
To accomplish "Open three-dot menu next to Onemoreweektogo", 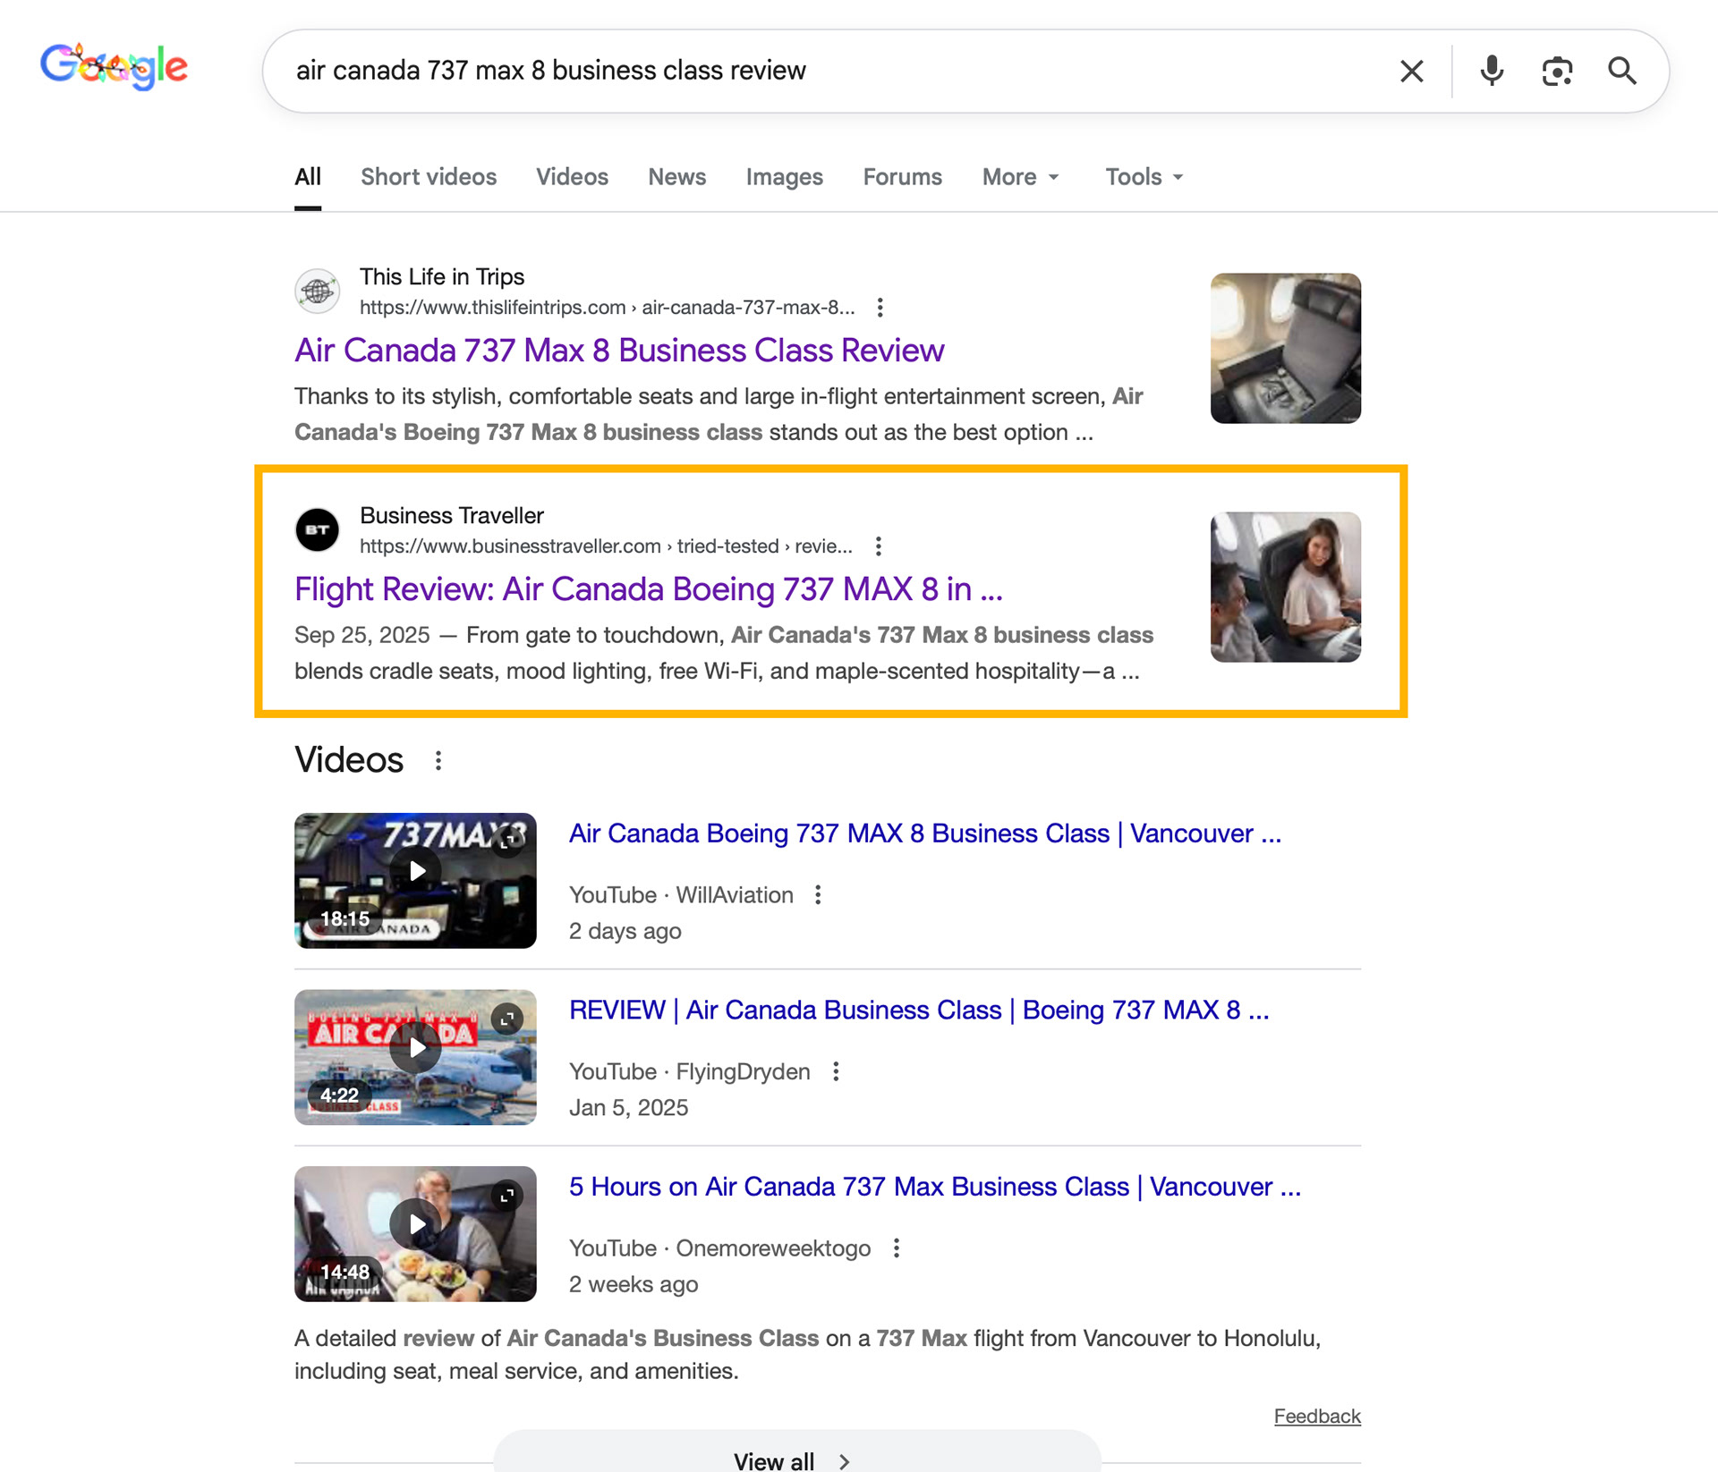I will point(897,1248).
